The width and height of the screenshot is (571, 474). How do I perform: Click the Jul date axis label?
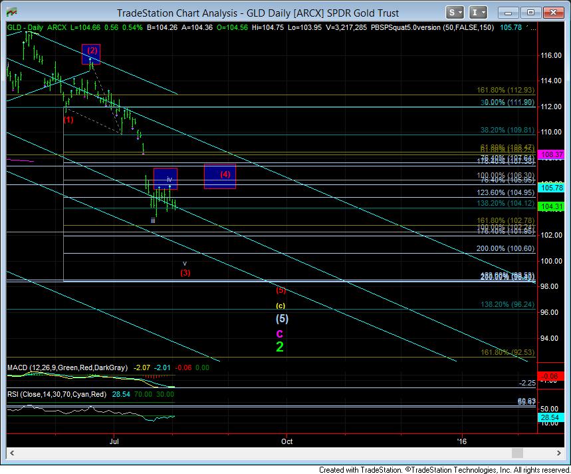114,441
